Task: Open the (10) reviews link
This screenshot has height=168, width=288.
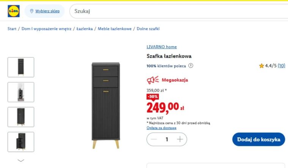Action: [x=282, y=66]
